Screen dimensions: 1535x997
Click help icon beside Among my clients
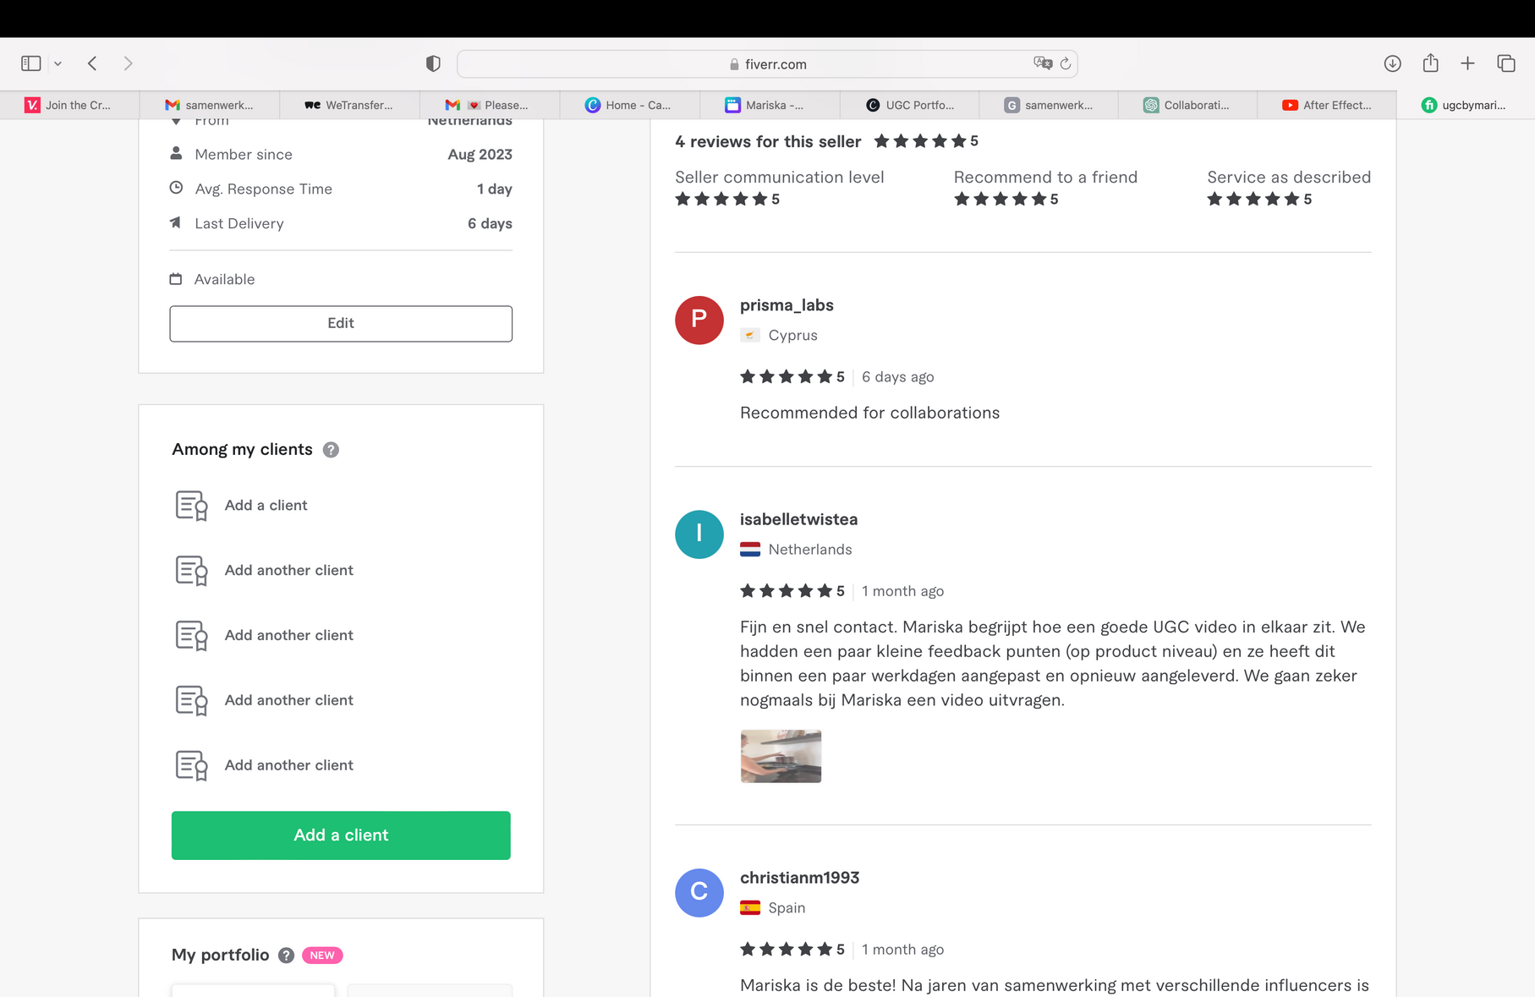pyautogui.click(x=331, y=450)
